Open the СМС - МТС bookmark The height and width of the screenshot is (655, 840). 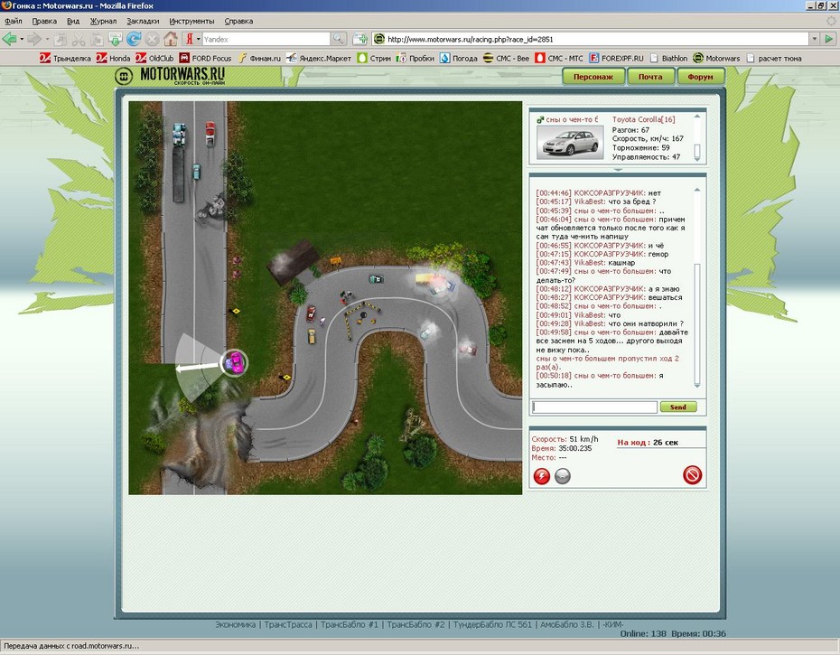pyautogui.click(x=559, y=59)
